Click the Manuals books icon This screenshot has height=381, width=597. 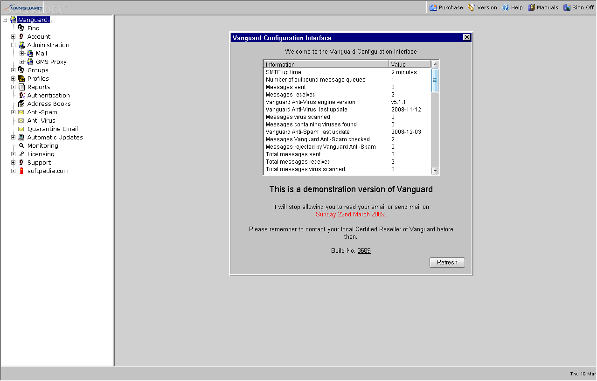pyautogui.click(x=531, y=7)
